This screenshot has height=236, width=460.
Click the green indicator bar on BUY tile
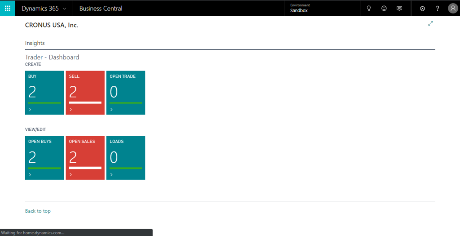[44, 103]
